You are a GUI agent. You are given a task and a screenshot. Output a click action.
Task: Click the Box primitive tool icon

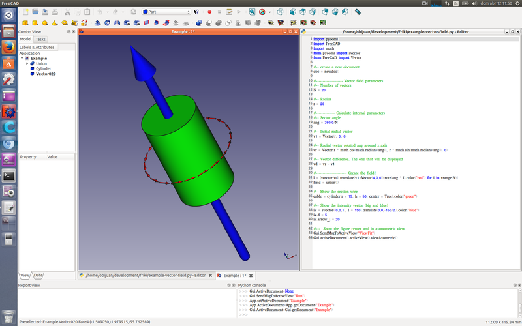tap(25, 23)
